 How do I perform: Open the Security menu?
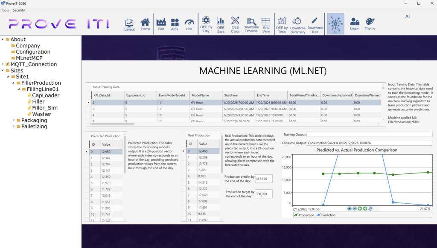(x=19, y=10)
